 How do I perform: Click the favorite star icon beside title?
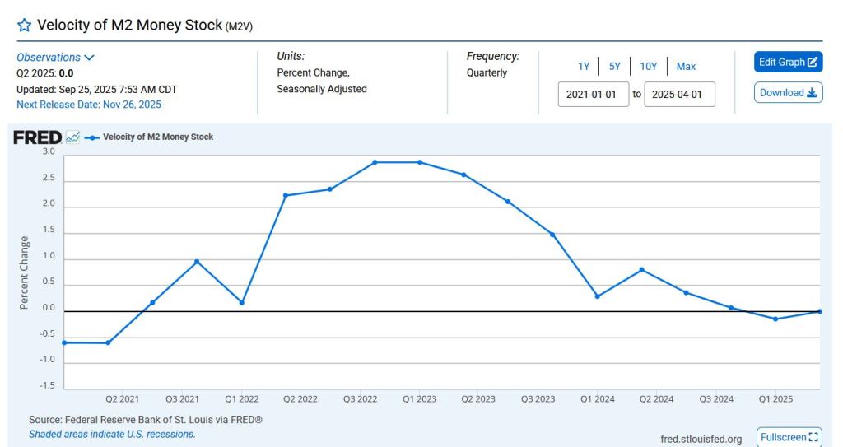coord(25,25)
